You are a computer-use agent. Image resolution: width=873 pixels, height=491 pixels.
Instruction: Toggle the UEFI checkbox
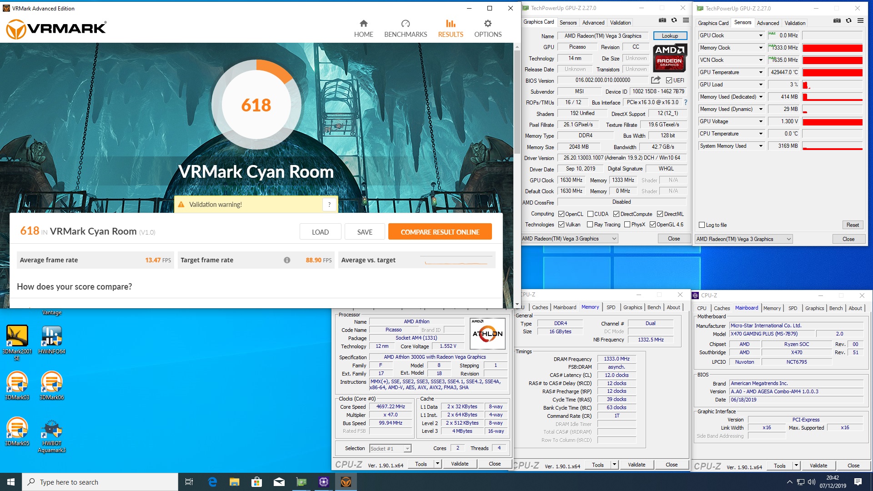click(x=669, y=80)
